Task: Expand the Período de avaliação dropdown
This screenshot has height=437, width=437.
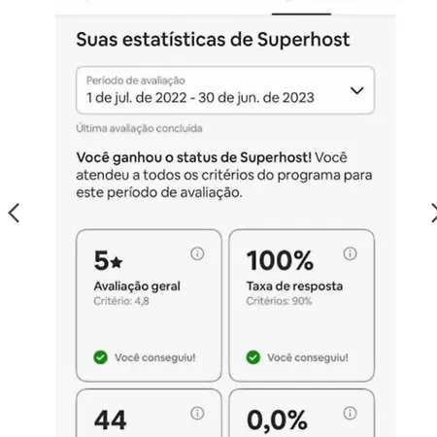Action: coord(225,90)
